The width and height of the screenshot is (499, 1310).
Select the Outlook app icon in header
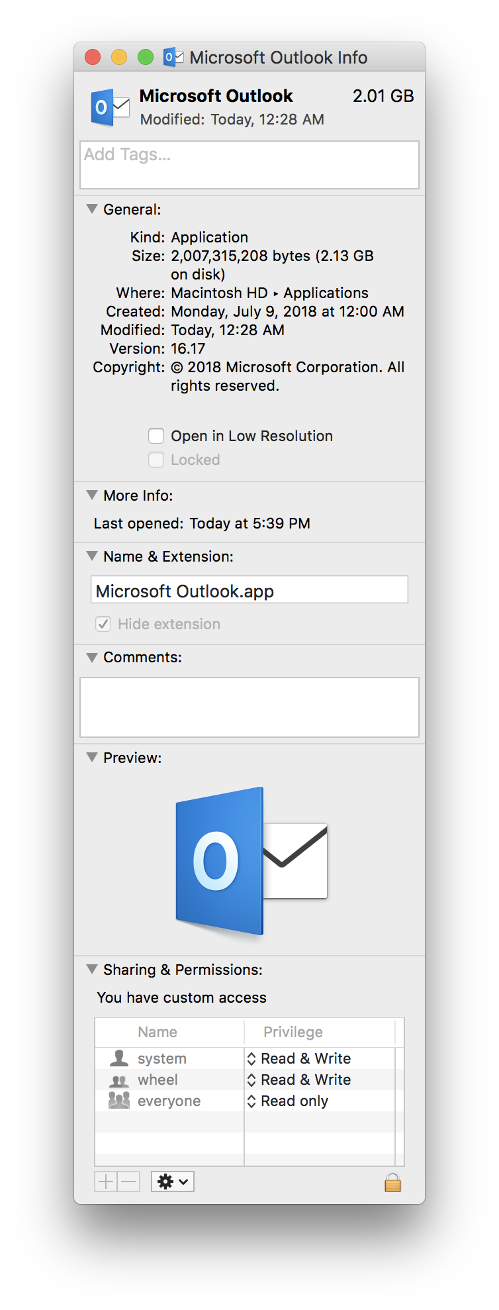tap(111, 107)
